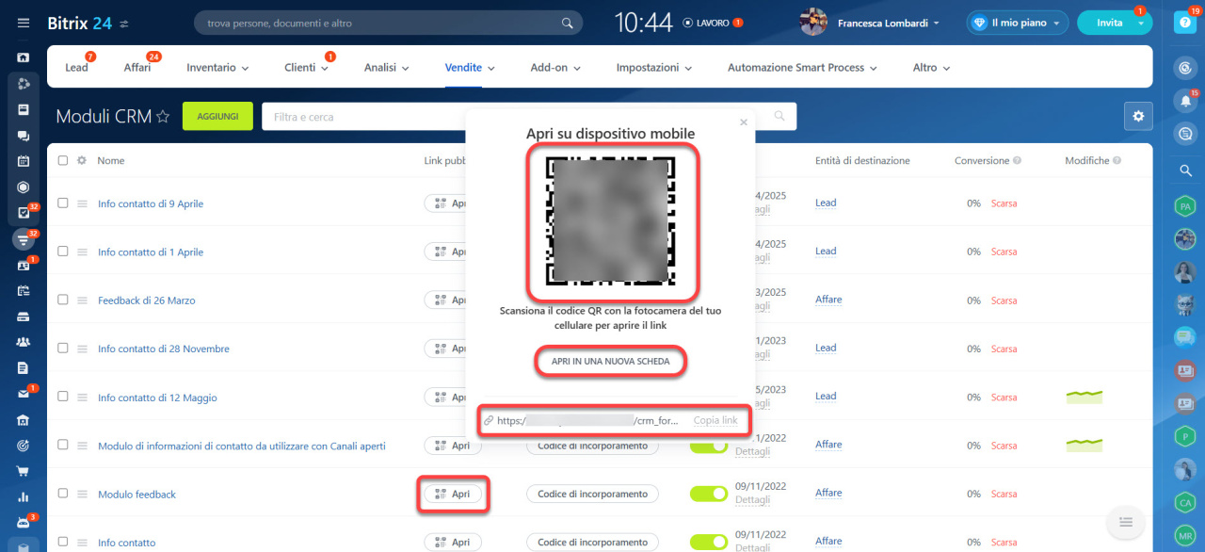Click Codice di incorporamento for Modulo feedback
This screenshot has width=1205, height=552.
point(592,494)
